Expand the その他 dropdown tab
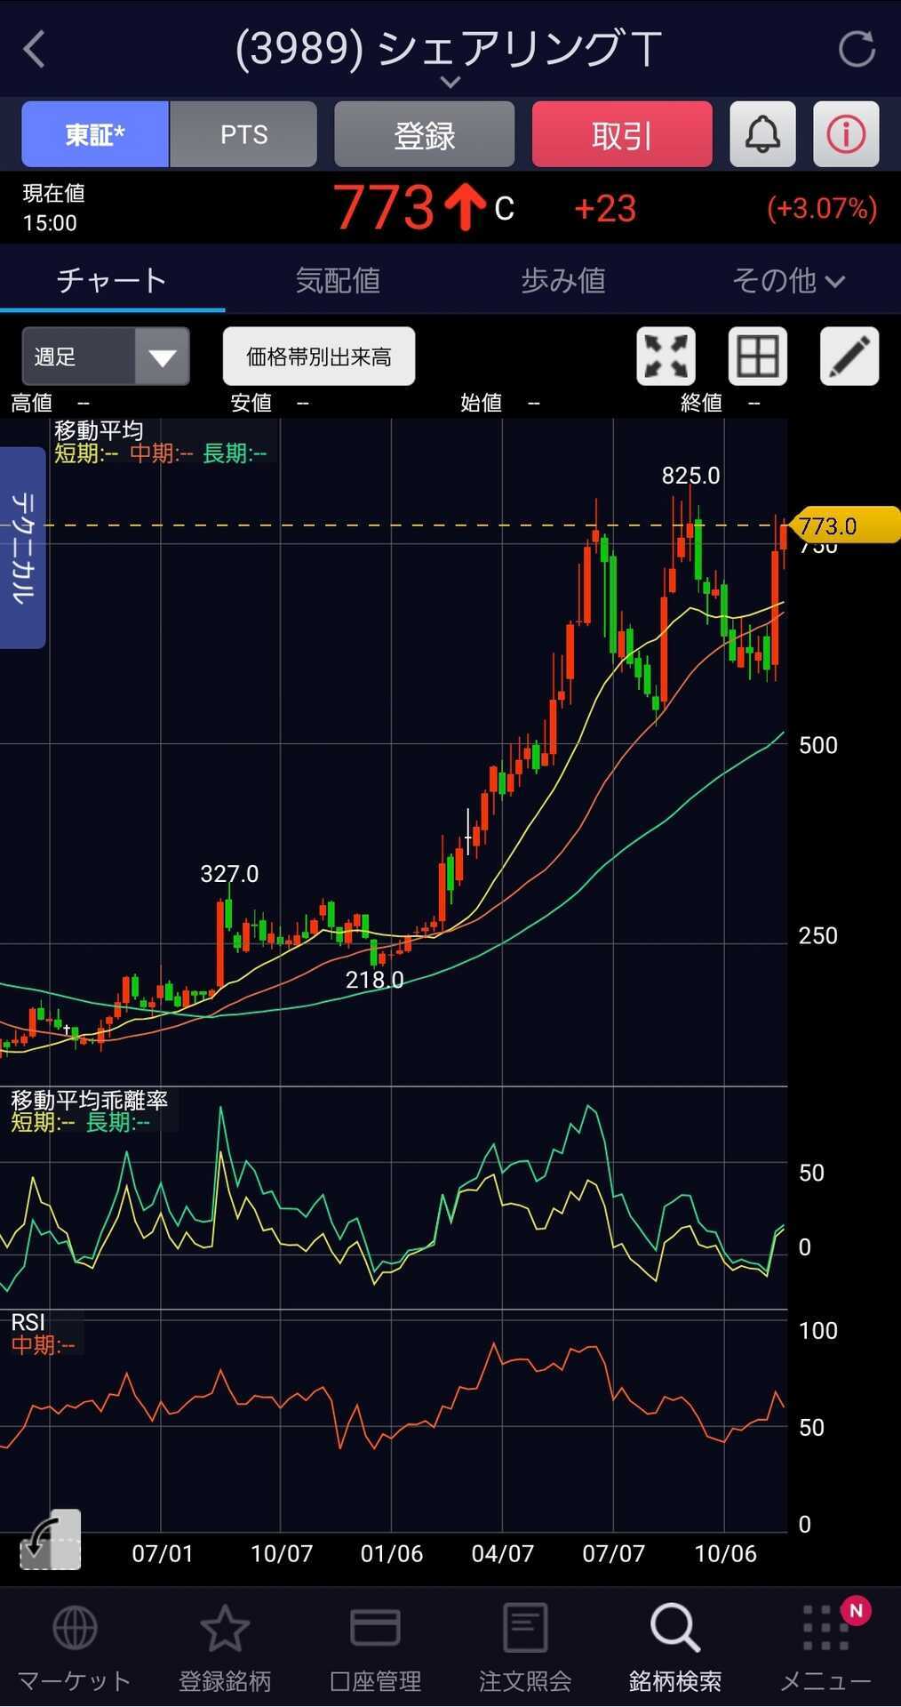Image resolution: width=901 pixels, height=1707 pixels. tap(788, 281)
